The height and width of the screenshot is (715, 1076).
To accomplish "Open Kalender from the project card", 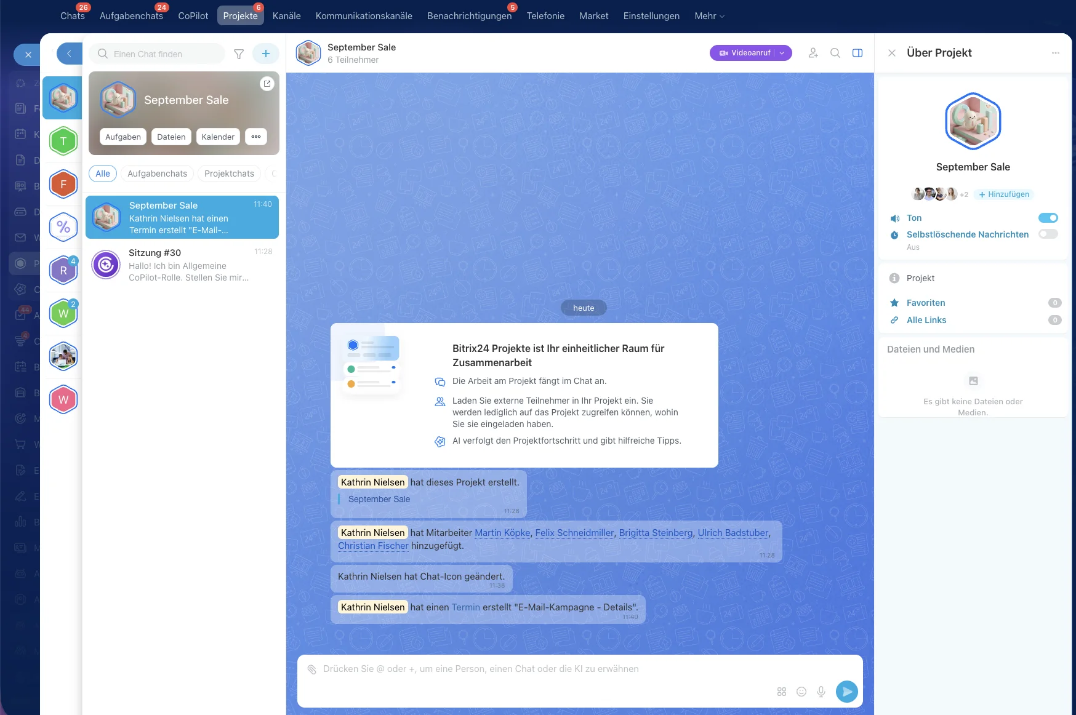I will (218, 137).
